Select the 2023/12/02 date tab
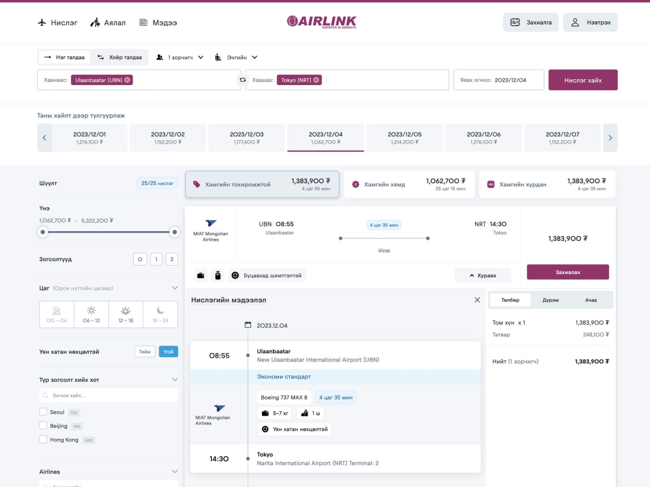 [168, 138]
